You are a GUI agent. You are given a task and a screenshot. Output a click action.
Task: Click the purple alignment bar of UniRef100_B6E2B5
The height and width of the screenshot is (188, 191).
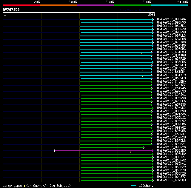103,151
